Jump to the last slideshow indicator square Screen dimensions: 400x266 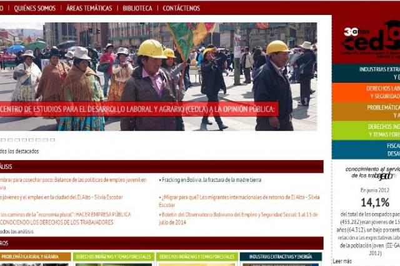[x=52, y=140]
